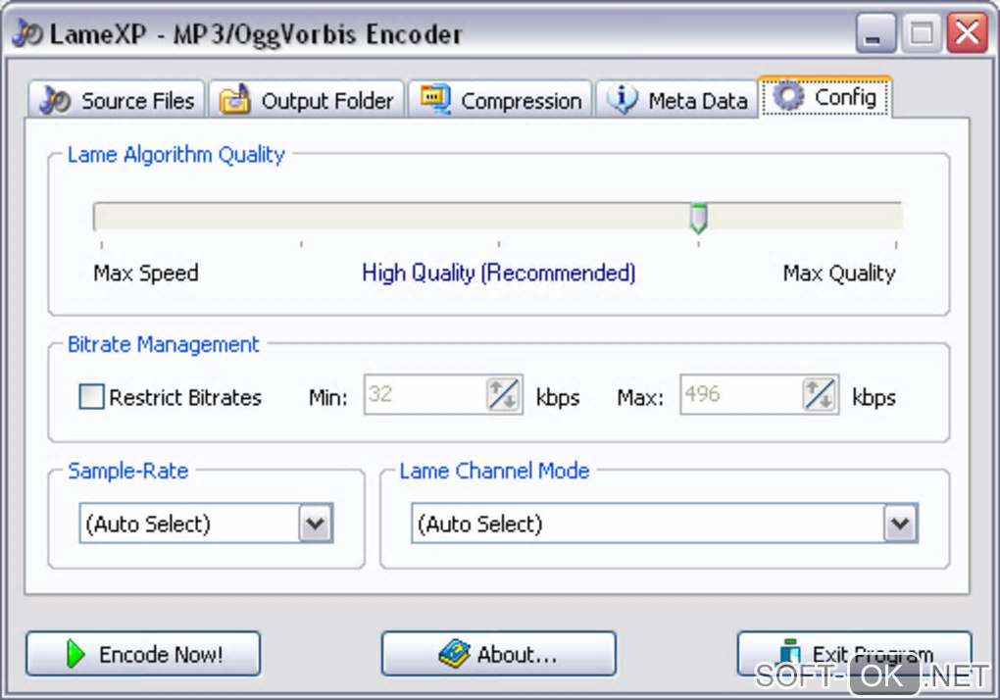The height and width of the screenshot is (700, 1000).
Task: Enable the Restrict Bitrates checkbox
Action: [x=91, y=396]
